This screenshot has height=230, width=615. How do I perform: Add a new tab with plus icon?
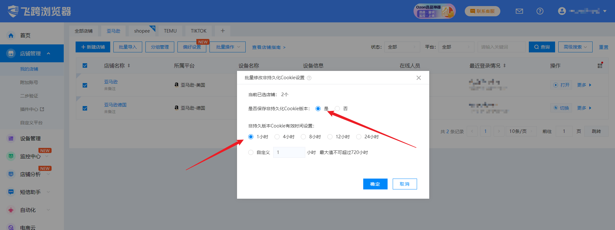pyautogui.click(x=223, y=31)
